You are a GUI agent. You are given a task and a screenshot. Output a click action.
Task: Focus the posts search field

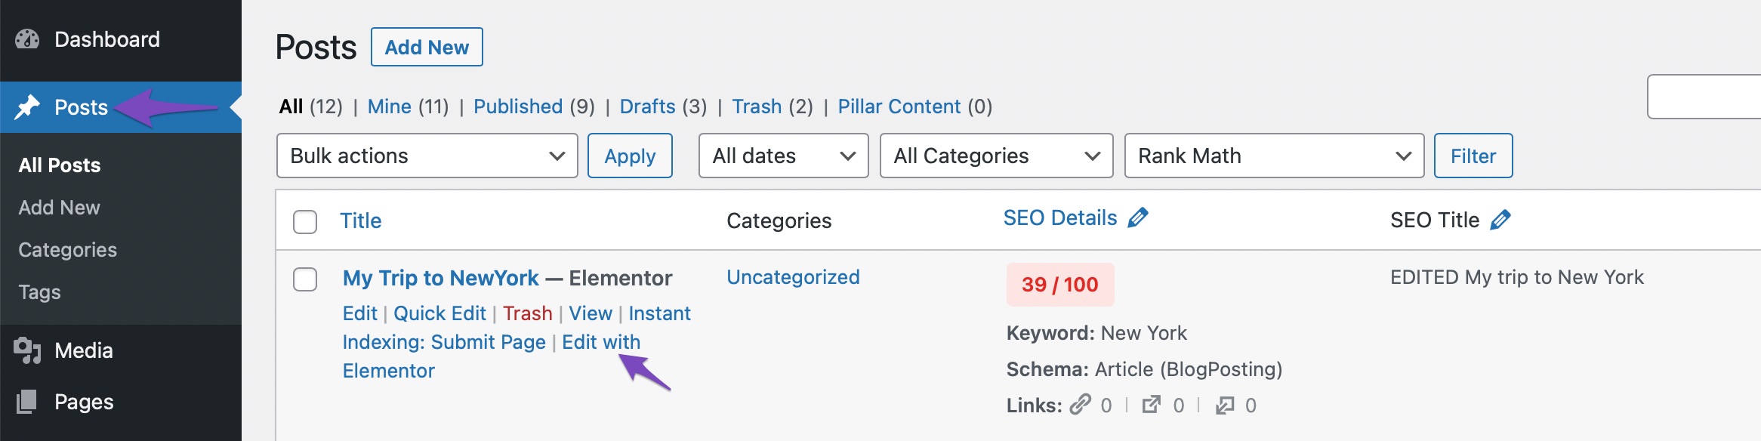(x=1707, y=97)
